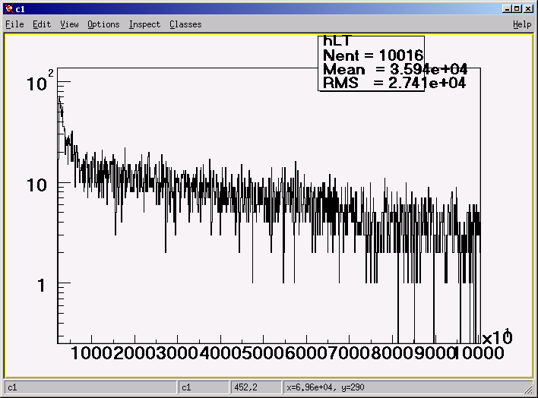Open the Inspect menu

pyautogui.click(x=144, y=24)
